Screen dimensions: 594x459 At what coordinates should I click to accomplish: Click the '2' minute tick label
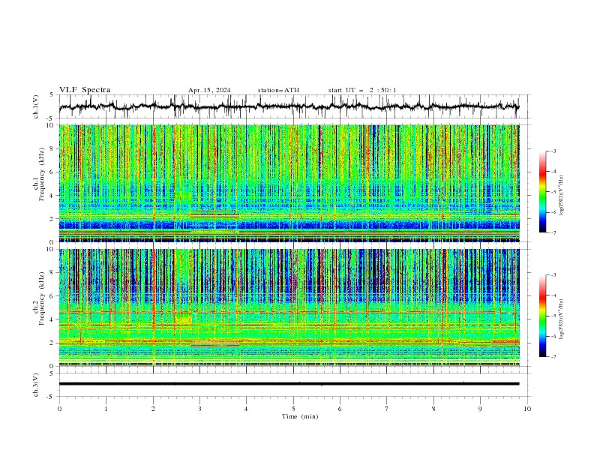click(x=153, y=409)
